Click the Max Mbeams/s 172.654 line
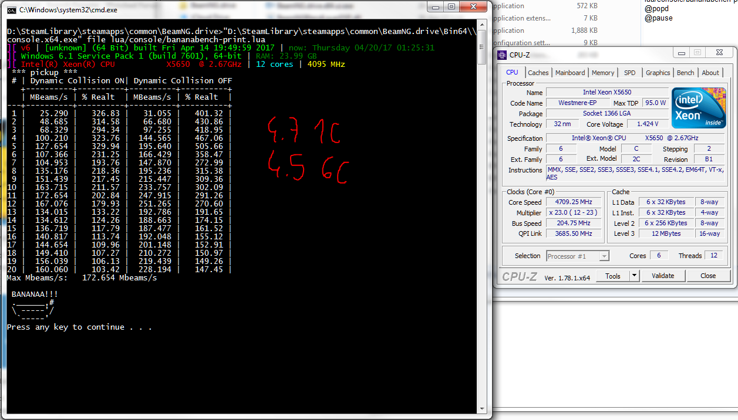 click(82, 277)
